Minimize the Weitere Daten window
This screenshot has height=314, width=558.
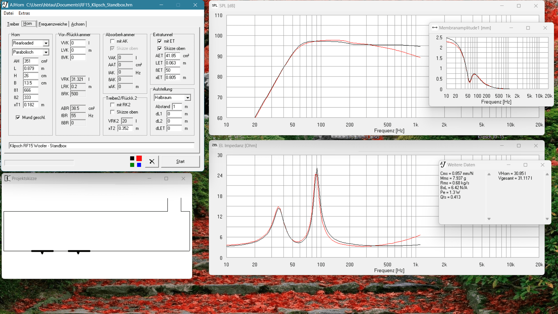(508, 165)
